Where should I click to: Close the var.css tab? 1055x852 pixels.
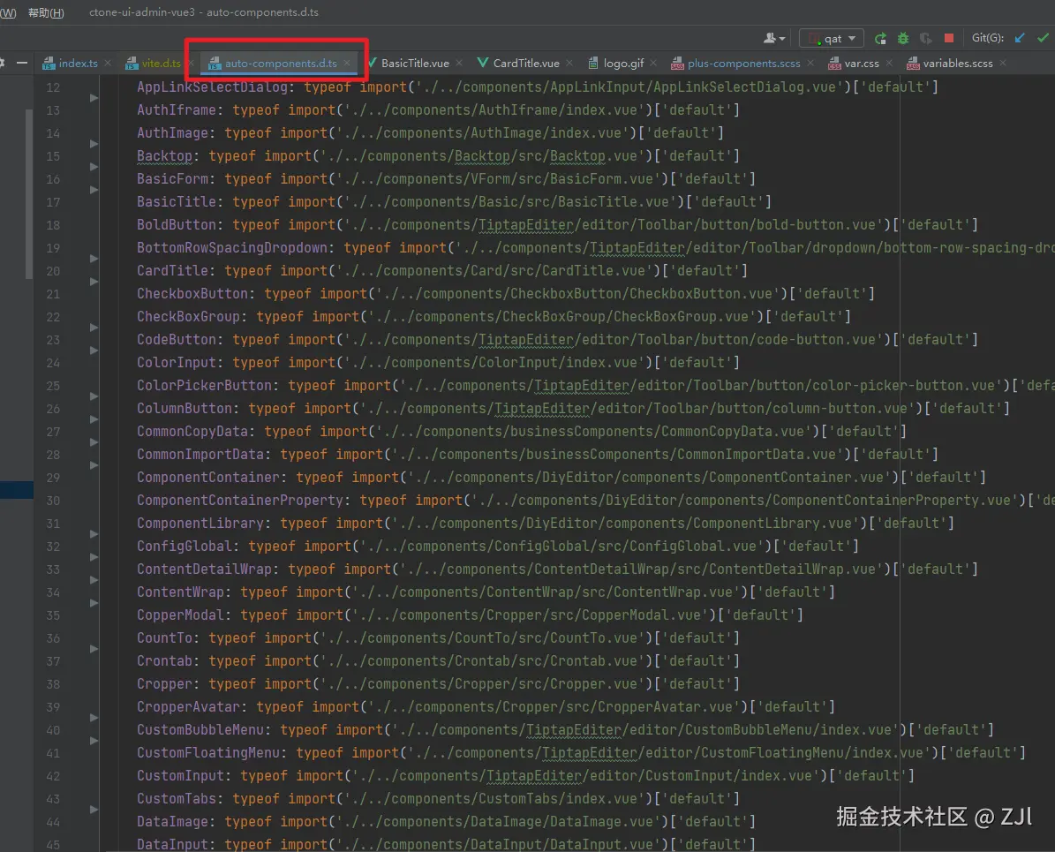click(x=891, y=64)
